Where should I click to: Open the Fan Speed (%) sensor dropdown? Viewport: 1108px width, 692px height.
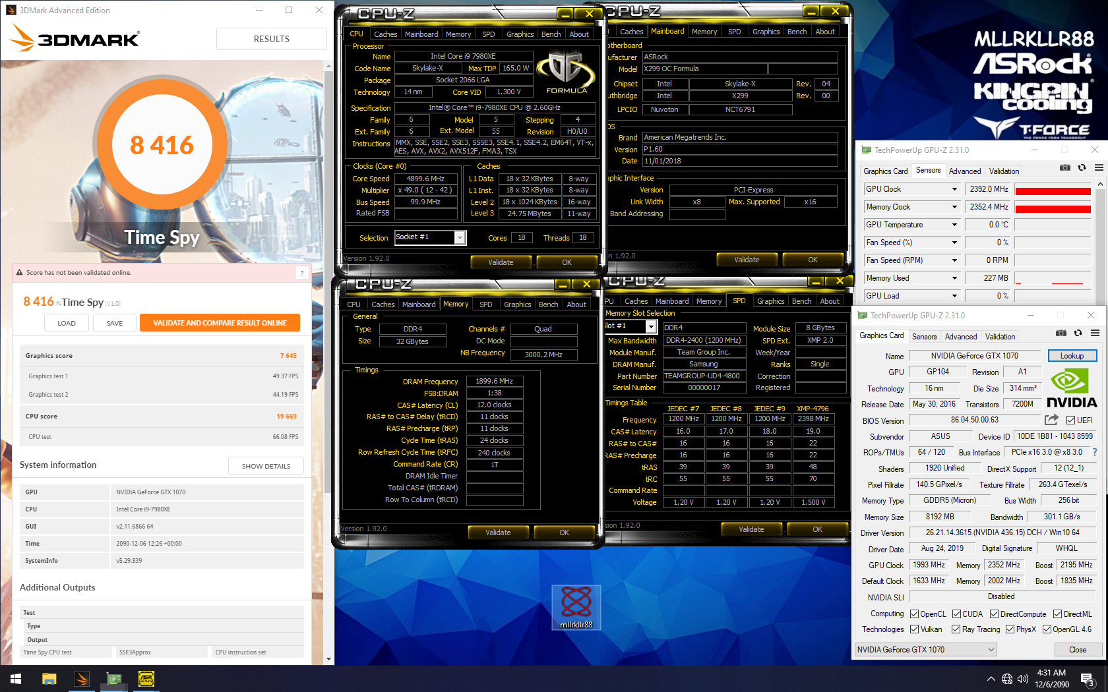(954, 243)
